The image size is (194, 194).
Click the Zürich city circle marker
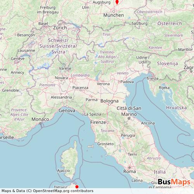click(x=60, y=31)
